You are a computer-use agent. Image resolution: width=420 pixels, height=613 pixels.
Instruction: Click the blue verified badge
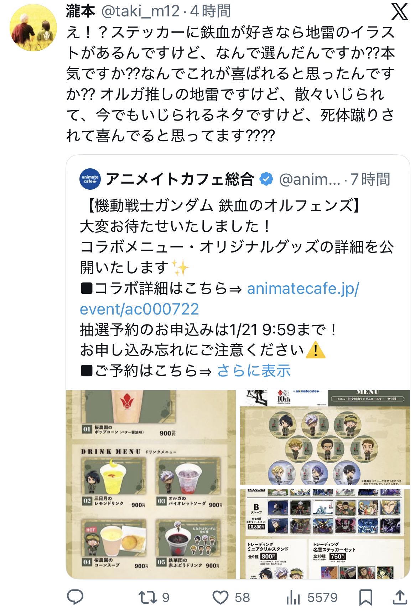pos(266,179)
